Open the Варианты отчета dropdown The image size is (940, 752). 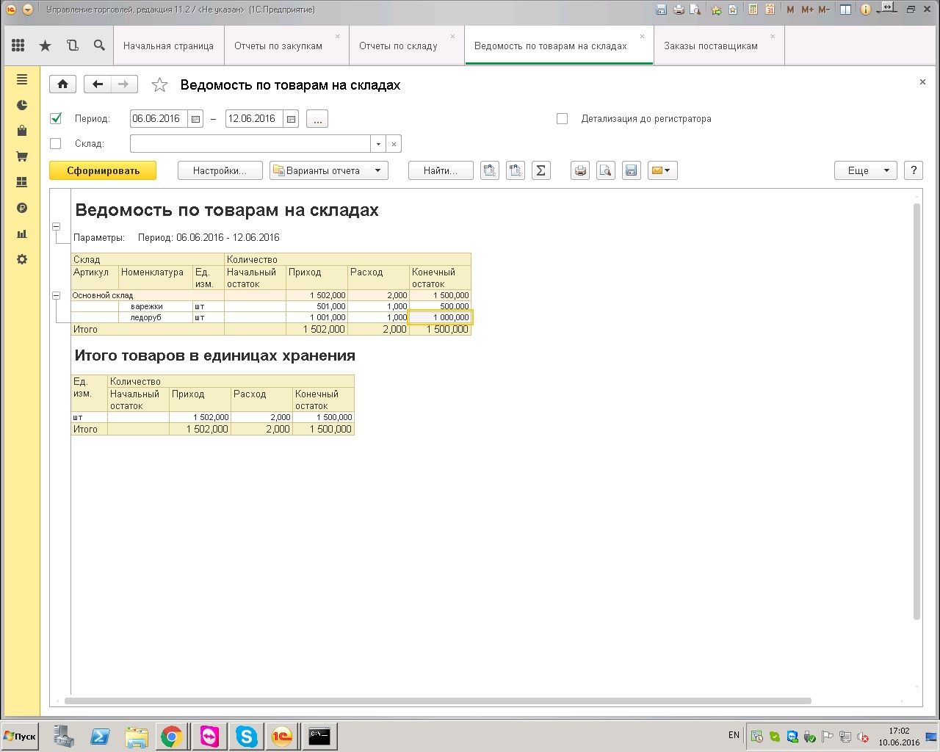[328, 170]
